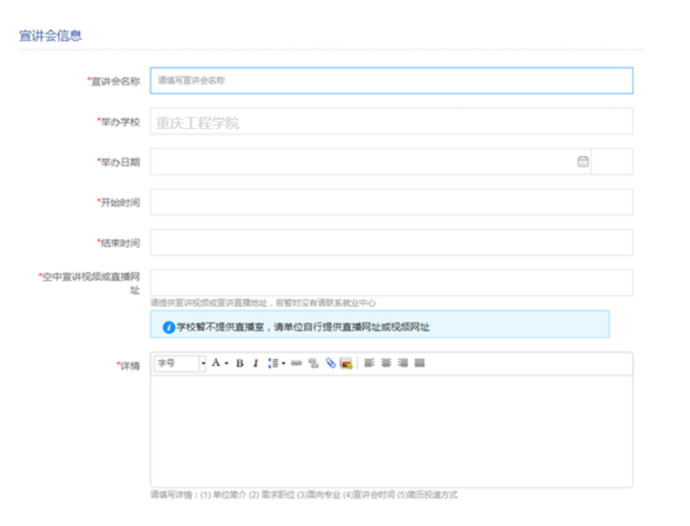Open the calendar picker for 举办日期
The height and width of the screenshot is (526, 690).
click(x=583, y=161)
